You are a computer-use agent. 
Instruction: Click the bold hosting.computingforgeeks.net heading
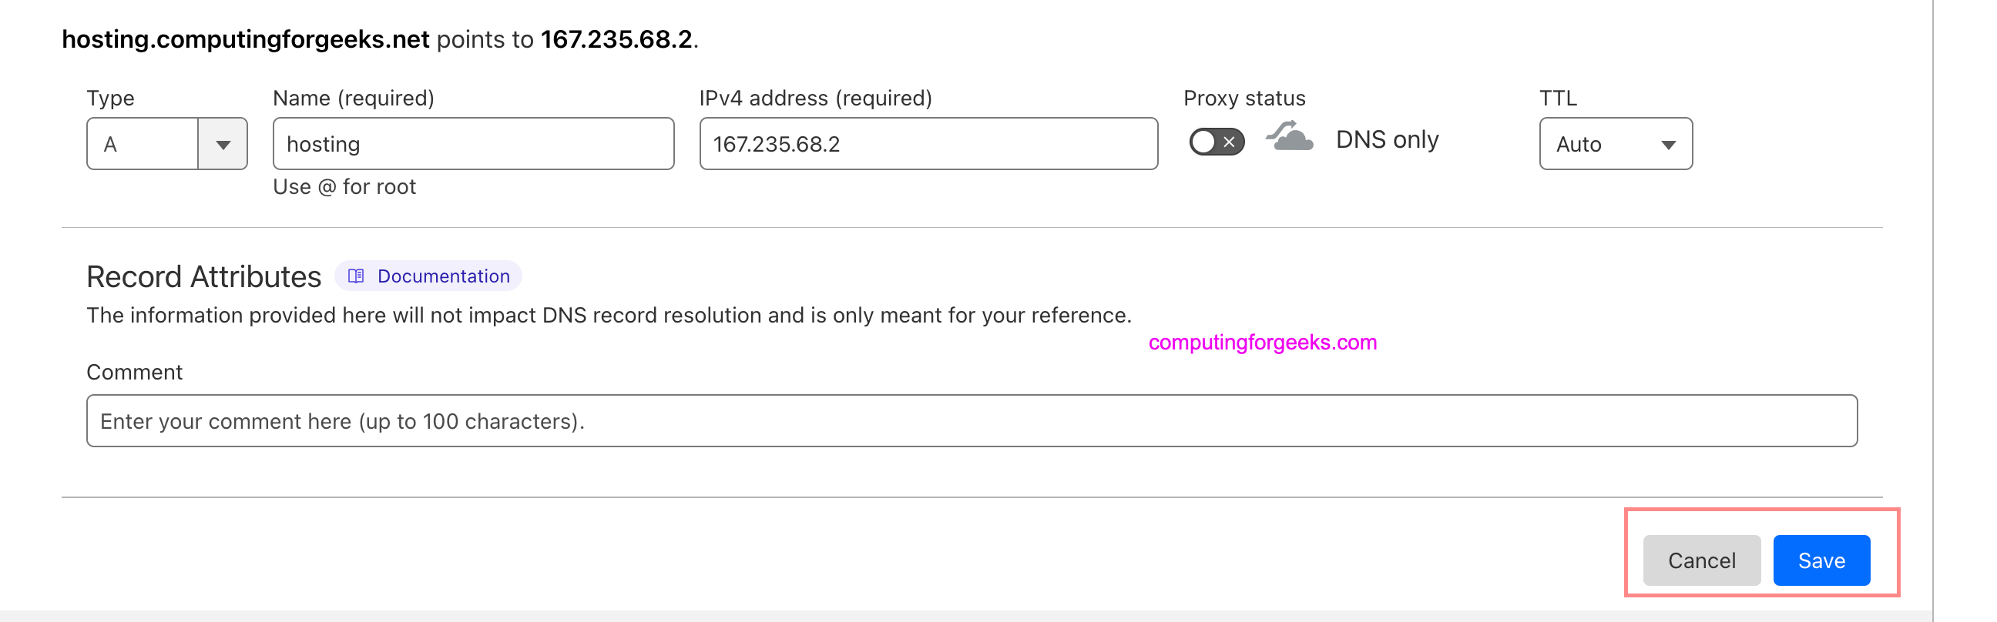click(246, 38)
